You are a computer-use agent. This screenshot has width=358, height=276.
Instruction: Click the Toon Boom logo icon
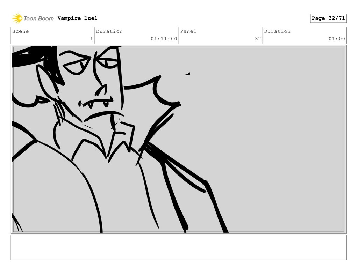point(17,18)
